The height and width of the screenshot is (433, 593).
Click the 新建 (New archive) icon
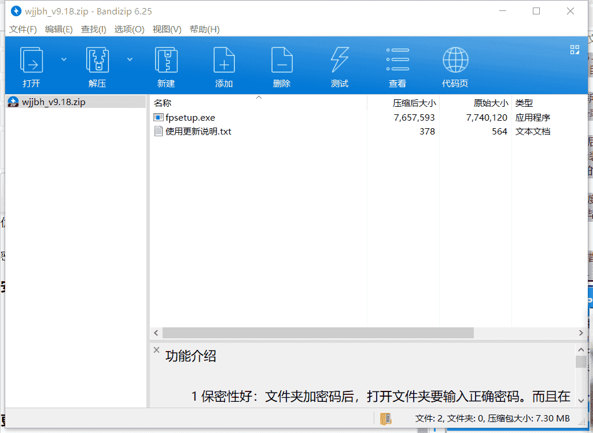166,60
